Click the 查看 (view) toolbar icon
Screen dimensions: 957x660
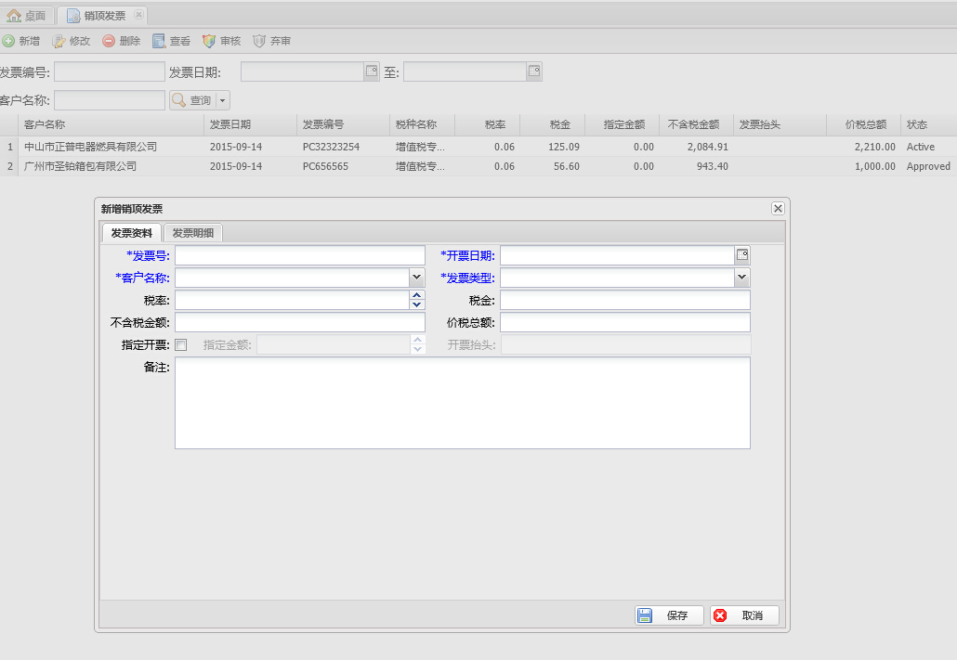(x=159, y=42)
